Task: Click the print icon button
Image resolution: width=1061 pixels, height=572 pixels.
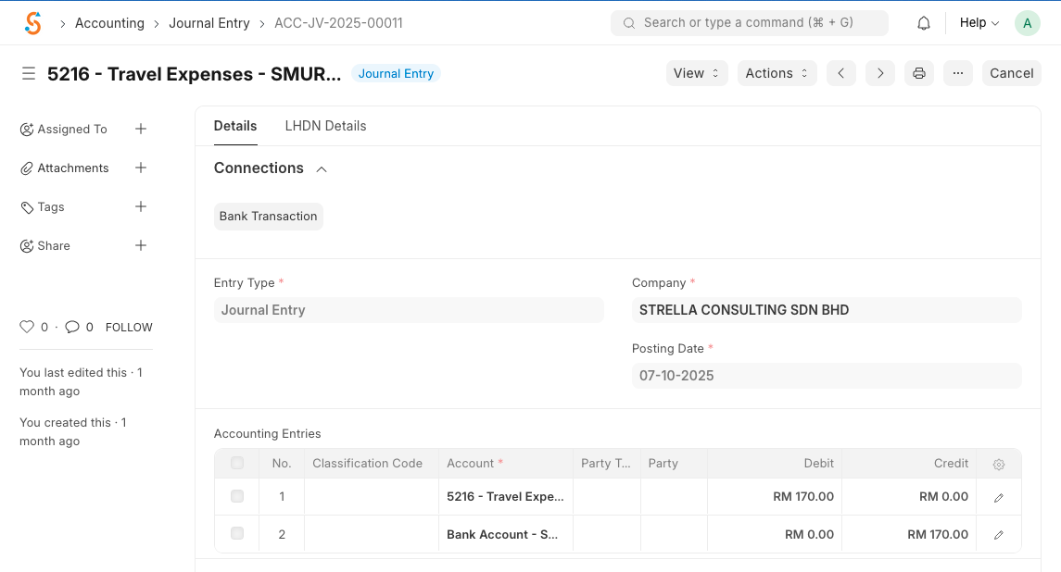Action: click(918, 73)
